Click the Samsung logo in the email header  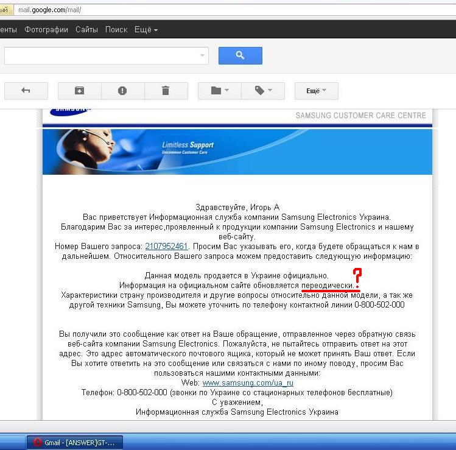71,111
